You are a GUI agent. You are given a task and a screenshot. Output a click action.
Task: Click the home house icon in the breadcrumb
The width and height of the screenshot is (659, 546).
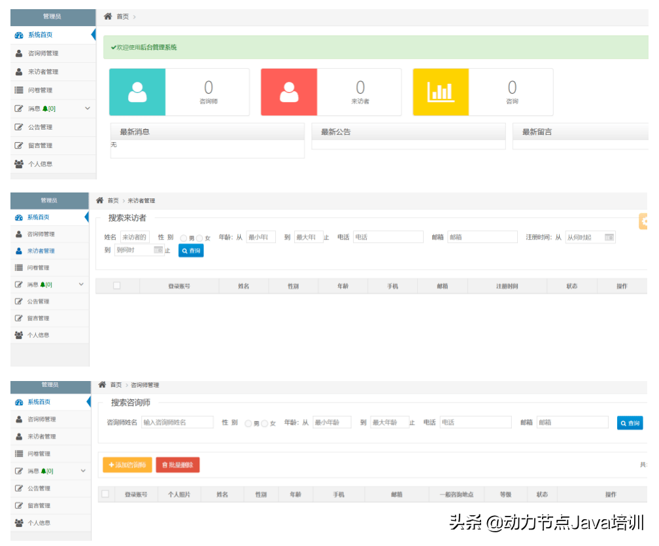pyautogui.click(x=108, y=17)
